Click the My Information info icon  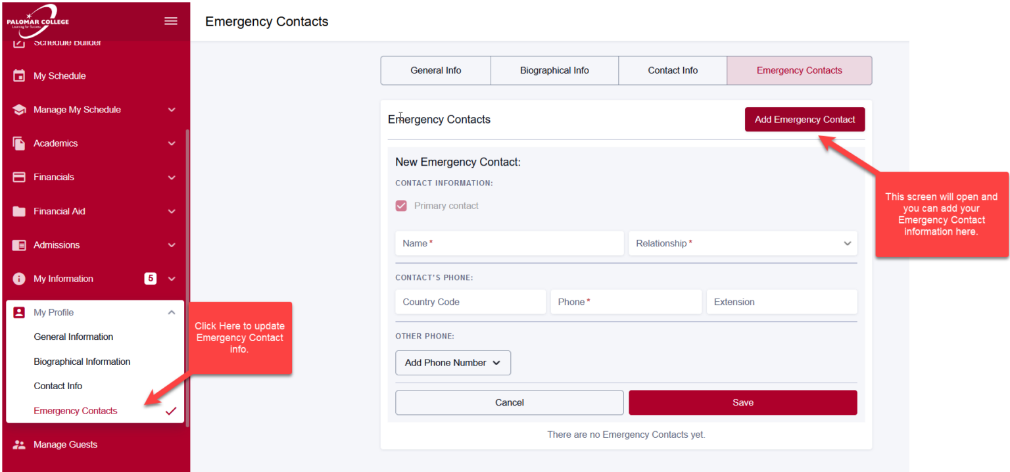tap(19, 279)
